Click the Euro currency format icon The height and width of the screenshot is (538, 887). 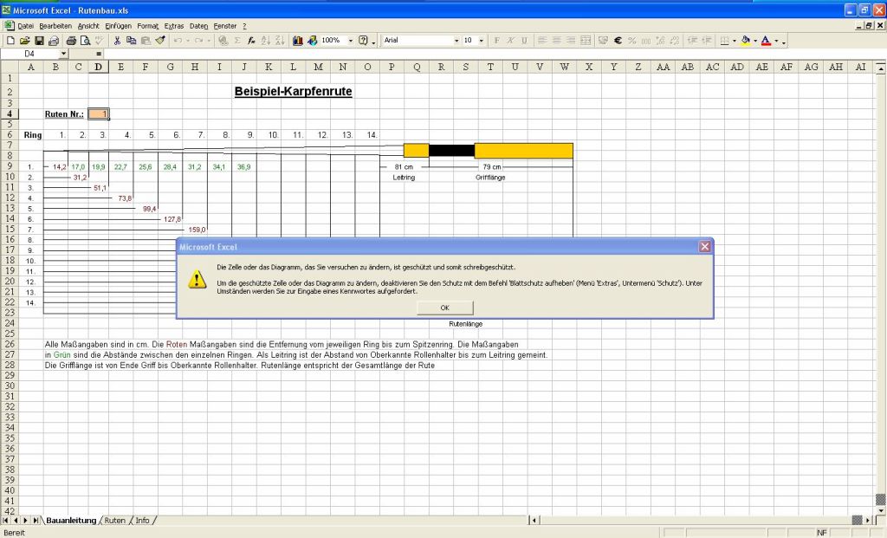tap(618, 41)
